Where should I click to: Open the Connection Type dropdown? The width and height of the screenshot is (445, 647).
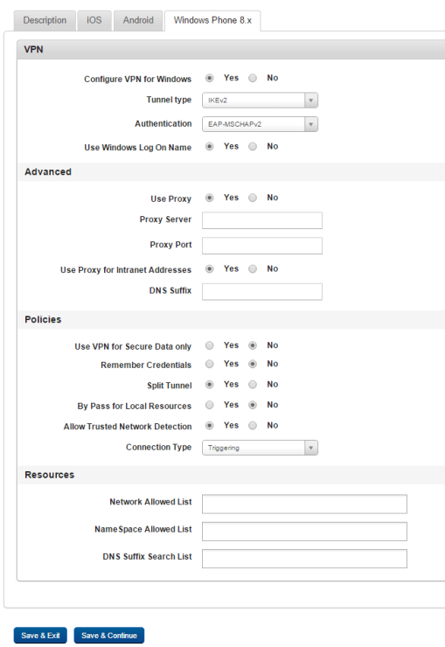click(x=260, y=448)
